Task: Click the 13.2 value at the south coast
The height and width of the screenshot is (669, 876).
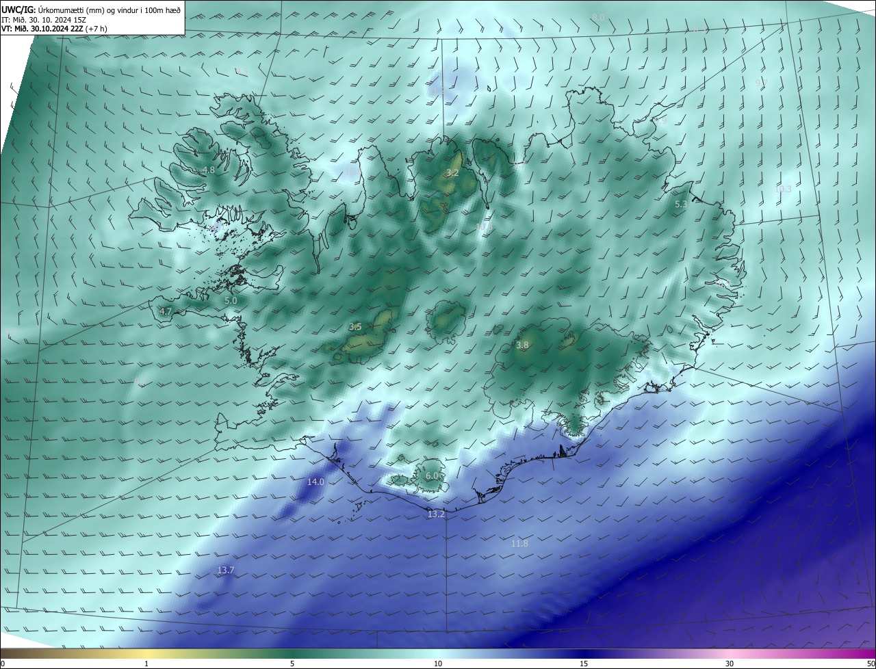Action: coord(436,514)
